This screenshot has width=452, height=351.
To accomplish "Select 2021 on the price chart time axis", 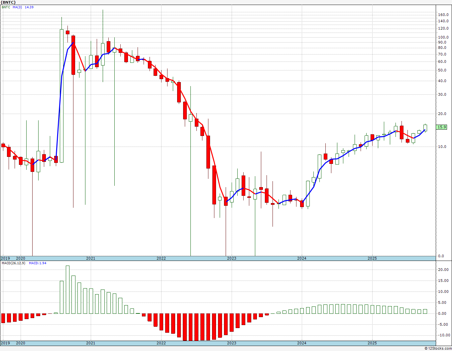I will pyautogui.click(x=91, y=258).
